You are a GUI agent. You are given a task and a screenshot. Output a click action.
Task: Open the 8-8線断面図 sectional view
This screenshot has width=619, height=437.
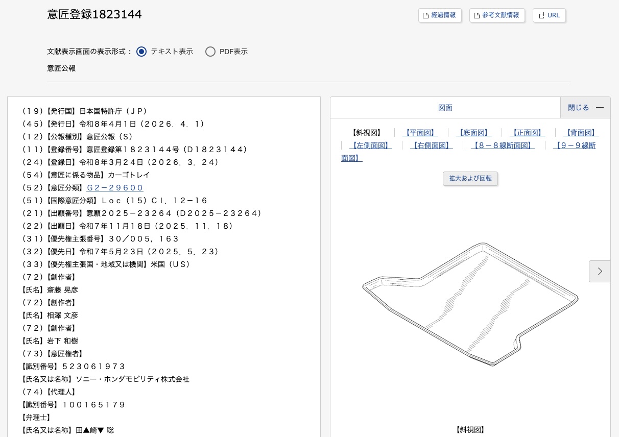coord(503,145)
